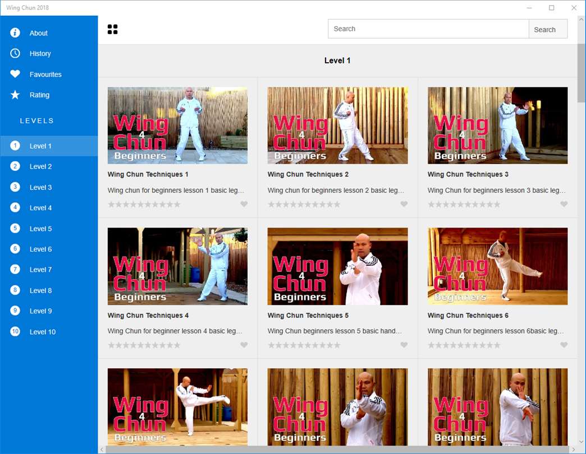Screen dimensions: 586x454
Task: Click the title 'Wing Chun Techniques 4'
Action: [x=148, y=315]
